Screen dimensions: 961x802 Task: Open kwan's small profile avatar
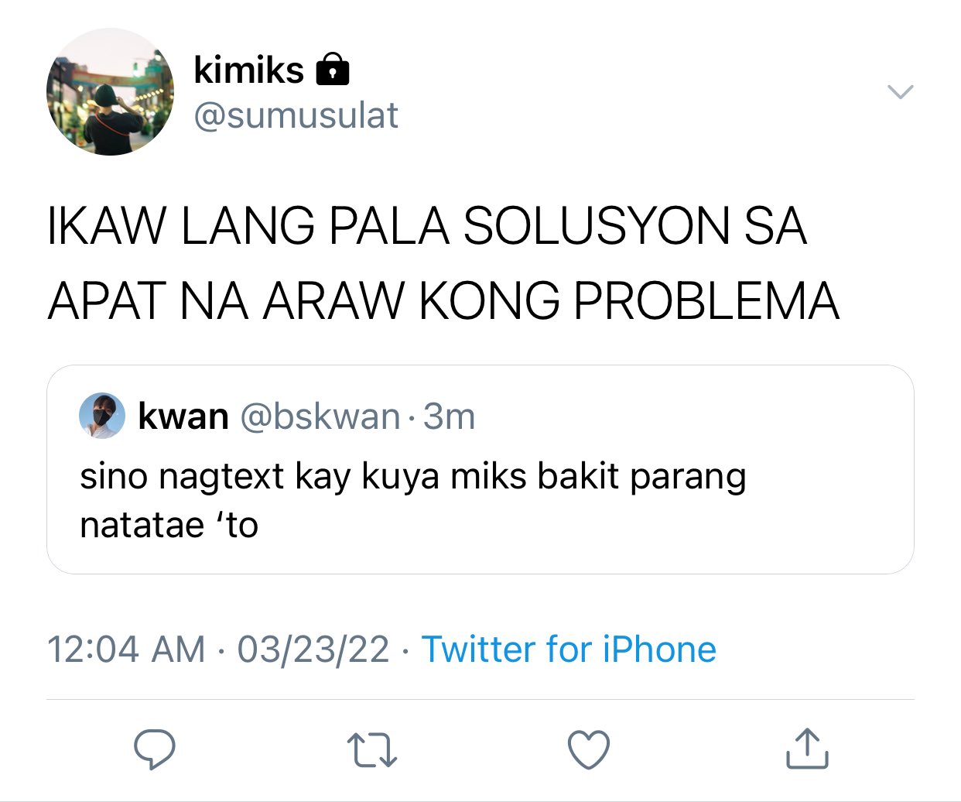point(102,416)
